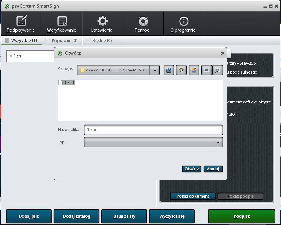The image size is (281, 225).
Task: Remove 1.xml using its x icon
Action: [11, 56]
